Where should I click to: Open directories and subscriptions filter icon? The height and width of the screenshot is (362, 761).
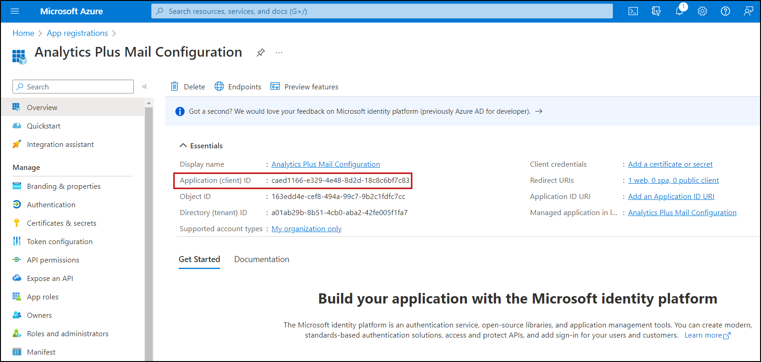pos(656,11)
